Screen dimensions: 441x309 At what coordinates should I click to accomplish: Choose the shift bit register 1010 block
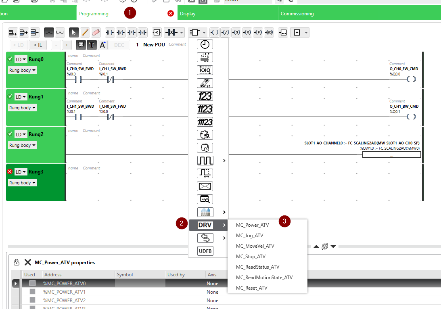205,70
